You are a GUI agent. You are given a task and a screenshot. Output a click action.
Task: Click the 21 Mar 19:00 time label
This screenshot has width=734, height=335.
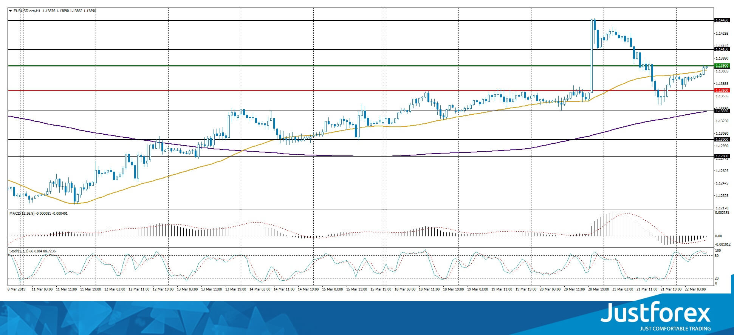coord(671,289)
